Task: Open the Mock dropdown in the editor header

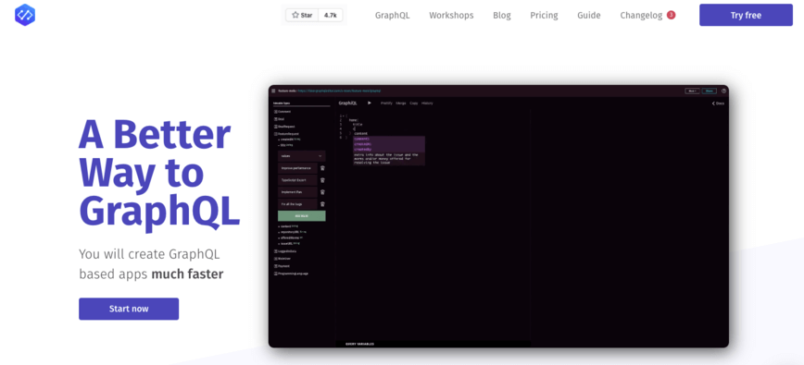Action: pos(692,91)
